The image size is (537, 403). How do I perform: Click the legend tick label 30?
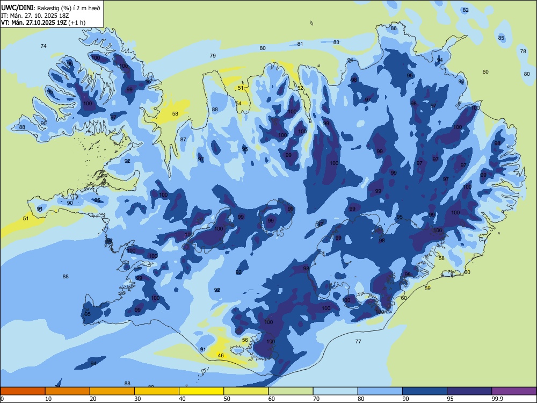click(137, 399)
